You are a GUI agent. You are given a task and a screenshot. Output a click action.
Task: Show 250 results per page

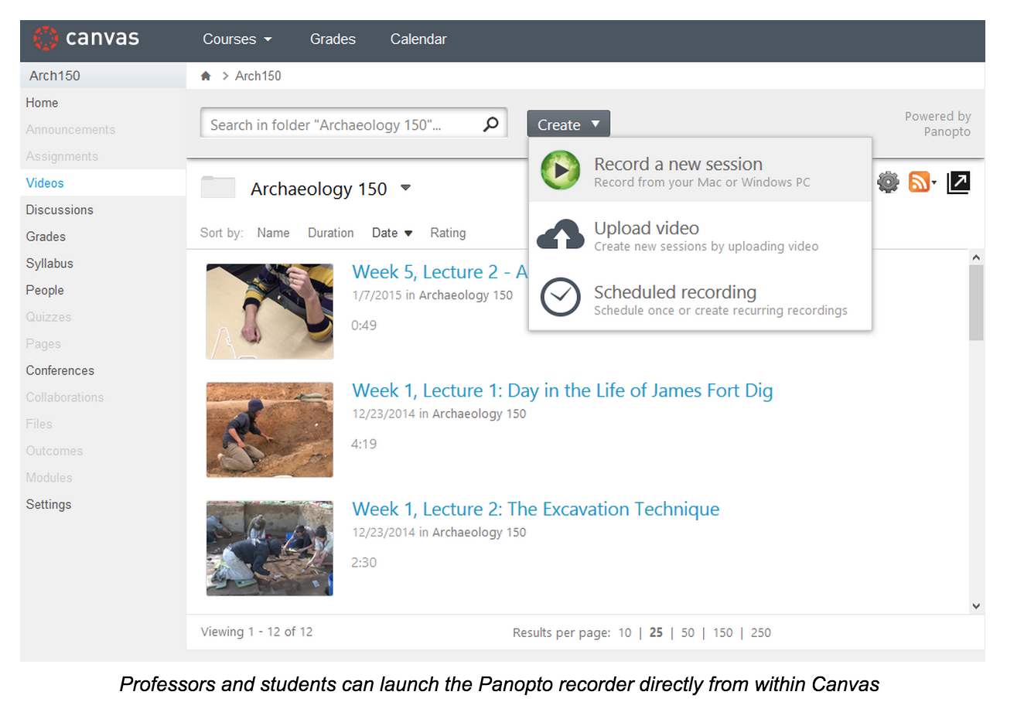tap(761, 632)
